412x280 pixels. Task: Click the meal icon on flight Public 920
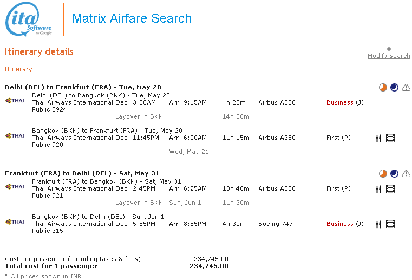pyautogui.click(x=378, y=138)
